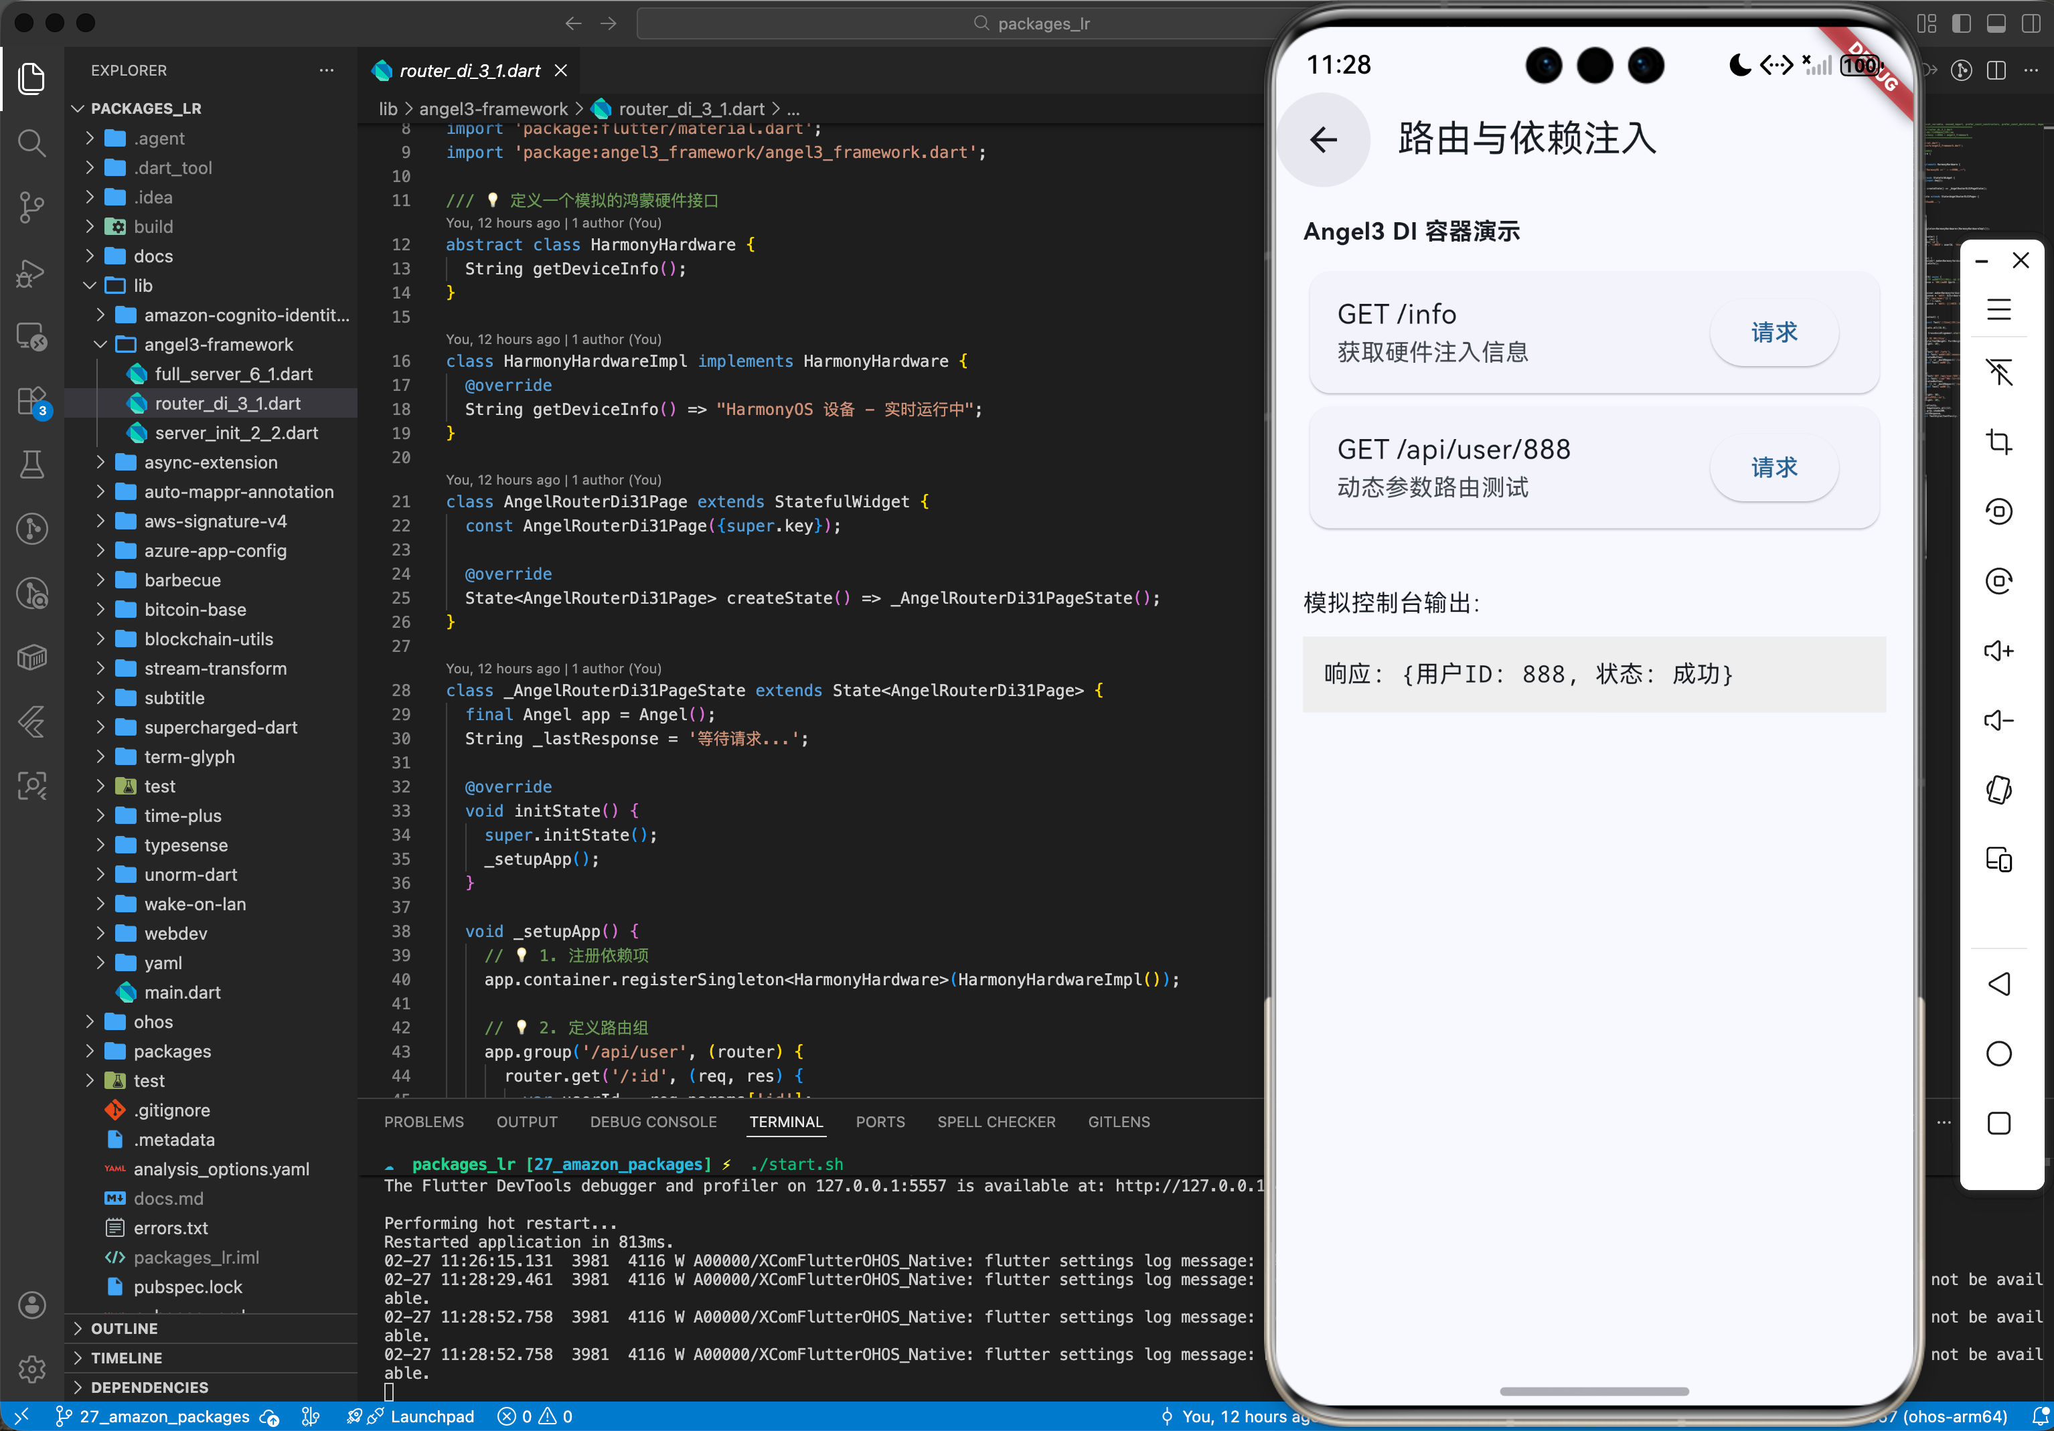Open the GITLENS panel tab

click(x=1118, y=1122)
